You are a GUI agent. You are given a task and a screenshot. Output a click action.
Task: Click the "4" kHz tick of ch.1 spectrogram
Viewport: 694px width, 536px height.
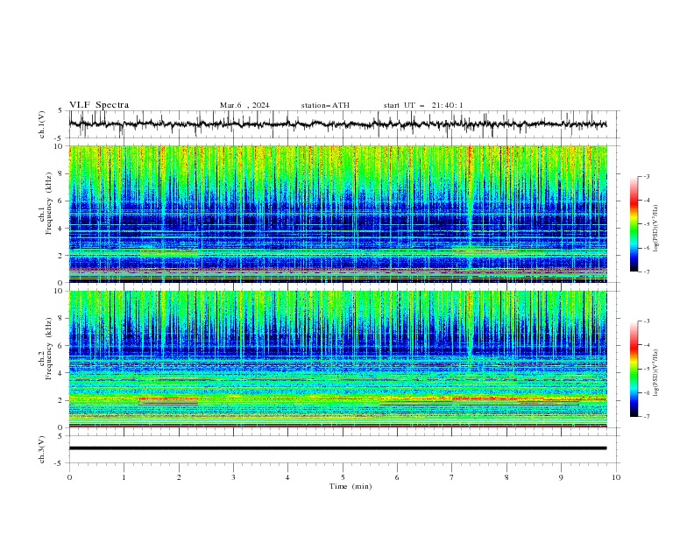(x=62, y=229)
